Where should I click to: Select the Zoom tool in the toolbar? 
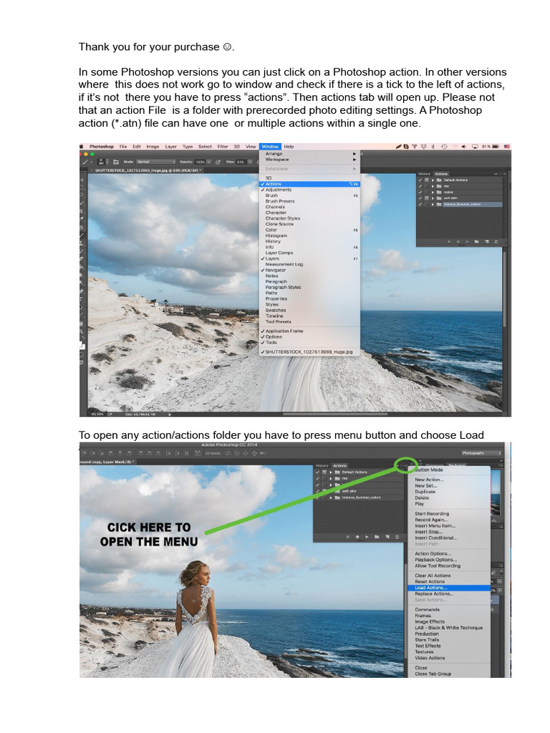(x=82, y=332)
